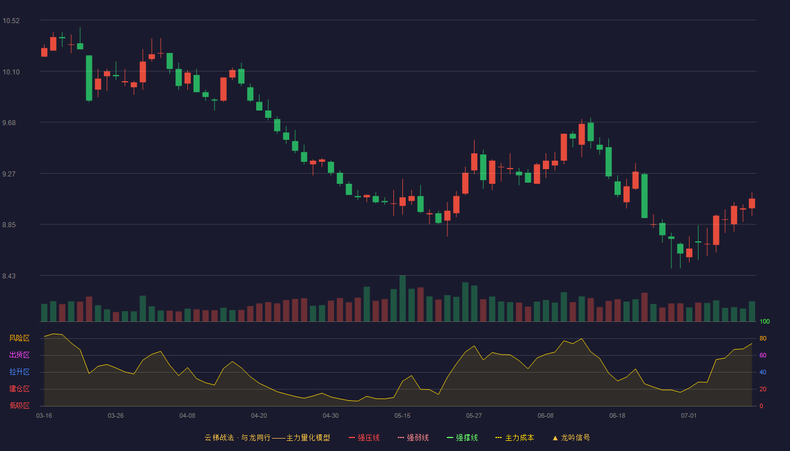Viewport: 790px width, 451px height.
Task: Select the 风险区 zone label
Action: (20, 338)
